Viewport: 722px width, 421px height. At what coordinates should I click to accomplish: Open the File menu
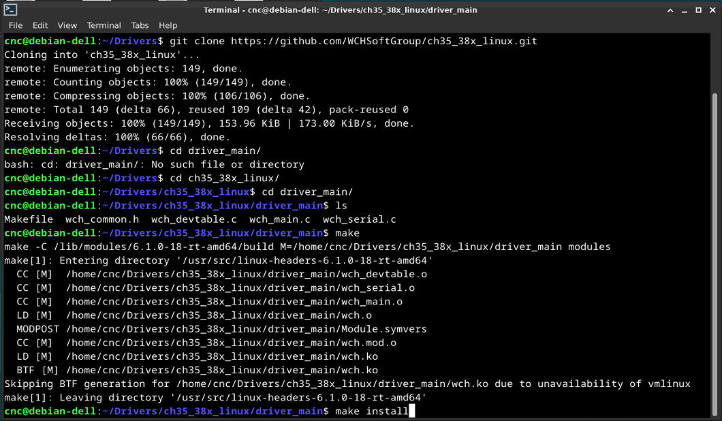click(x=15, y=25)
